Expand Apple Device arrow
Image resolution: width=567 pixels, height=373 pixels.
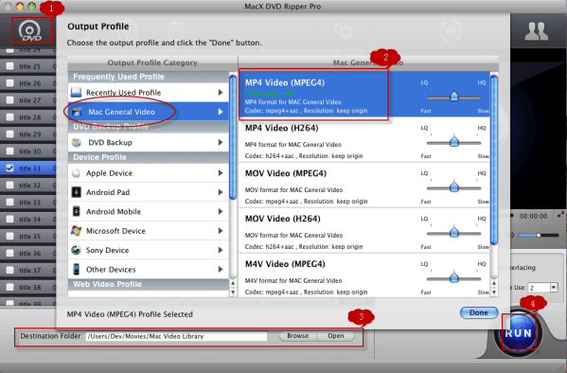tap(221, 173)
